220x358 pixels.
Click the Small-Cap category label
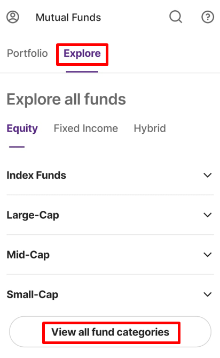(x=33, y=294)
